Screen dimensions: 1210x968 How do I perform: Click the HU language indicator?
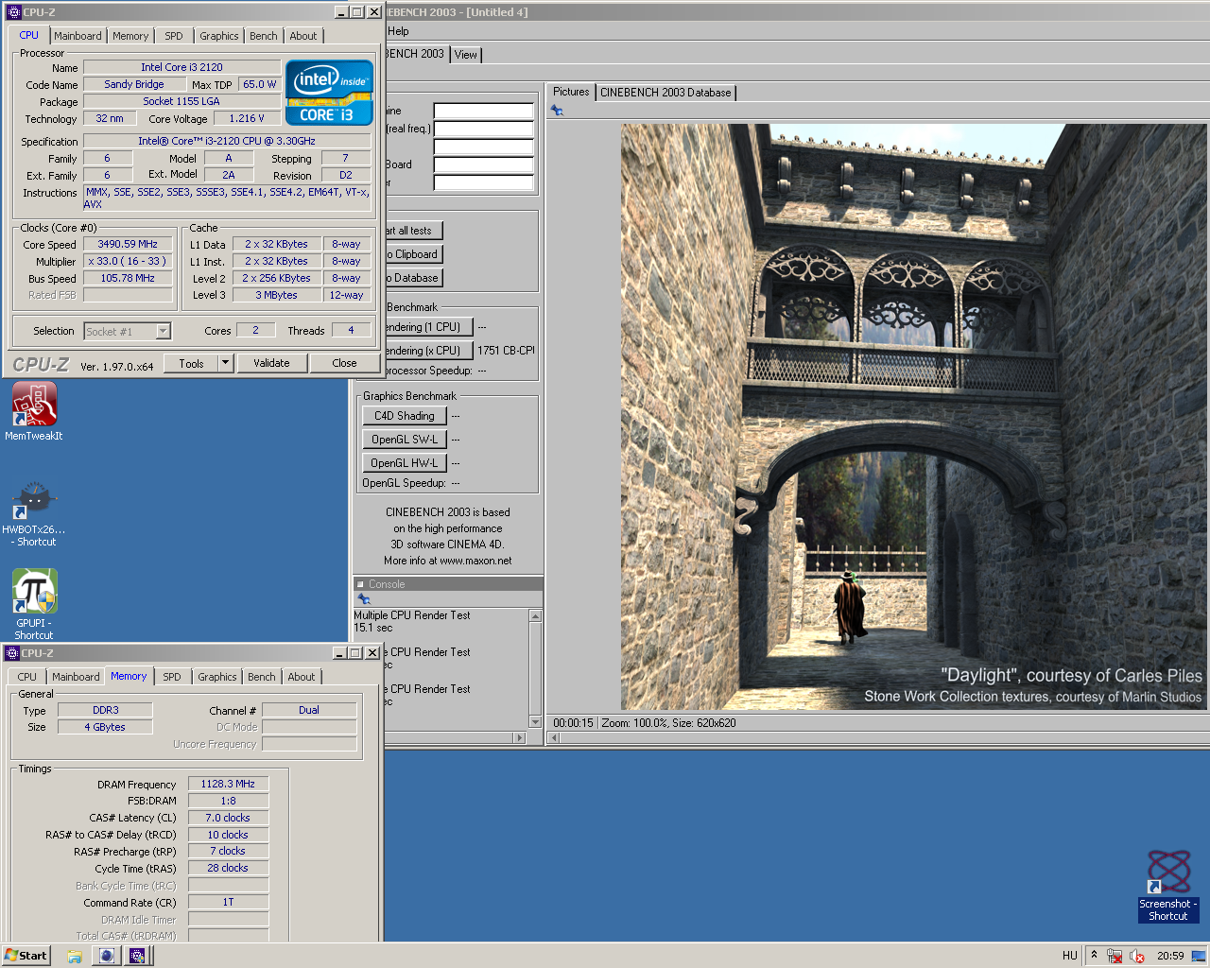coord(1069,956)
